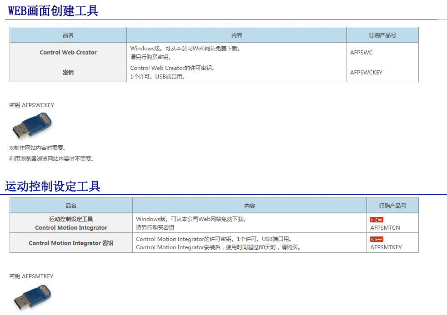The width and height of the screenshot is (447, 315).
Task: Select 请另行购买密钥。 text in first table
Action: point(151,57)
